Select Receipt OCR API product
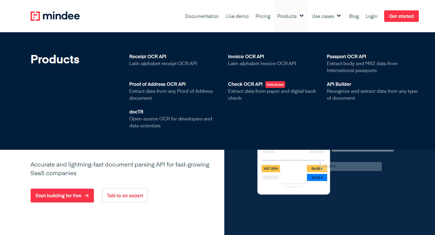435x235 pixels. coord(148,56)
